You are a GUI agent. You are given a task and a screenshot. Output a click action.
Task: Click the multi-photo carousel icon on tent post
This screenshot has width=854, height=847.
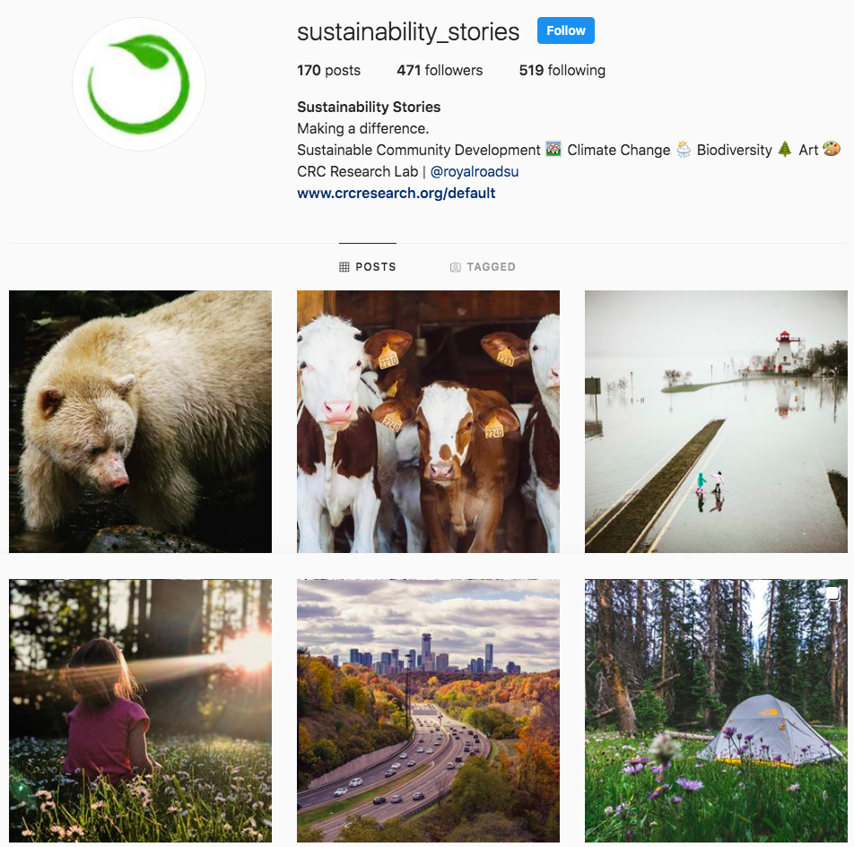pos(833,592)
